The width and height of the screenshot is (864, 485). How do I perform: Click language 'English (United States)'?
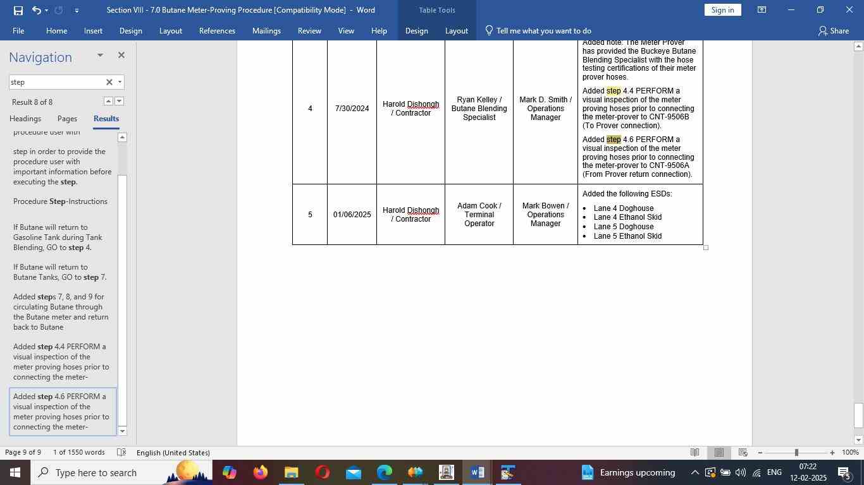(173, 452)
